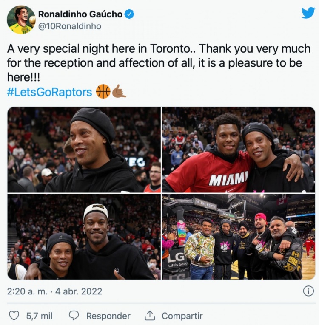Open the #LetsGoRaptors hashtag

49,92
